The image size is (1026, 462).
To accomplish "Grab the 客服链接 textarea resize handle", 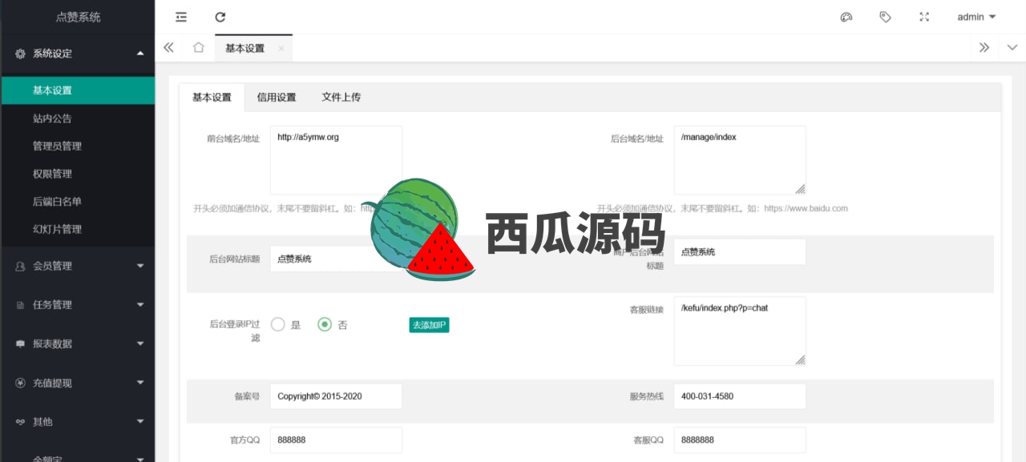I will click(x=800, y=360).
